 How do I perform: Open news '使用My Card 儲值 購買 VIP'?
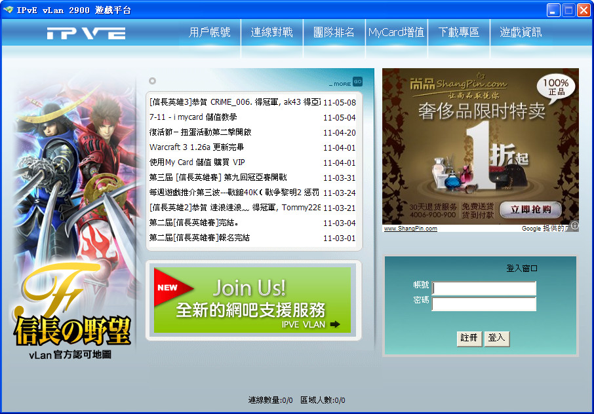[197, 162]
